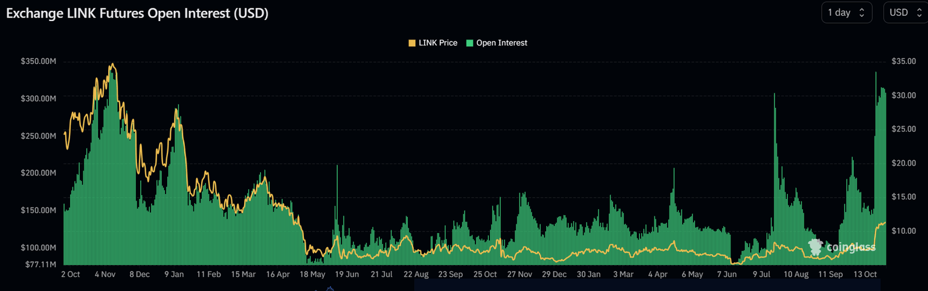The height and width of the screenshot is (291, 928).
Task: Click the 13 Oct date label
Action: (865, 274)
